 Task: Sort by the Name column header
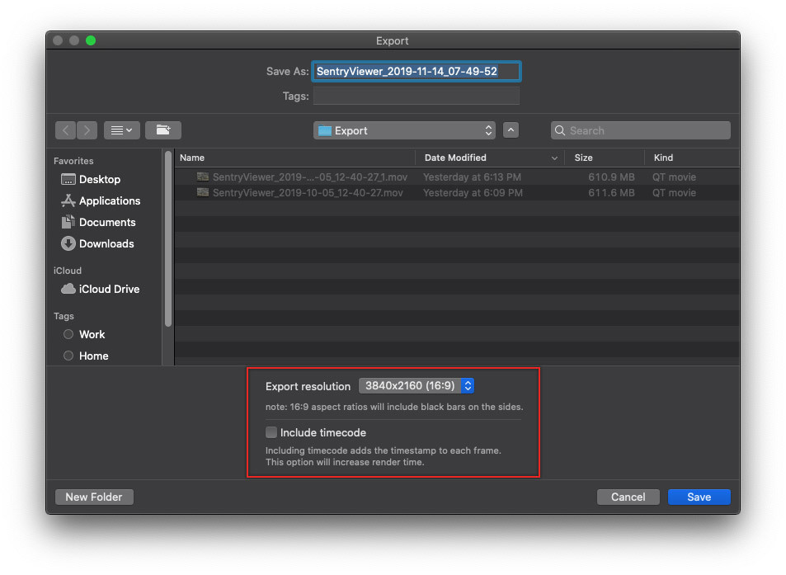(x=294, y=158)
